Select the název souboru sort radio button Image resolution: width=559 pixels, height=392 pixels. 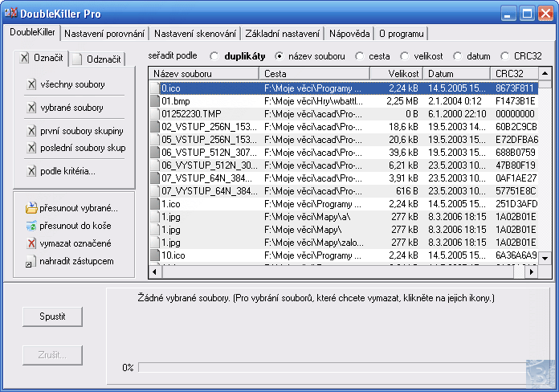point(279,56)
